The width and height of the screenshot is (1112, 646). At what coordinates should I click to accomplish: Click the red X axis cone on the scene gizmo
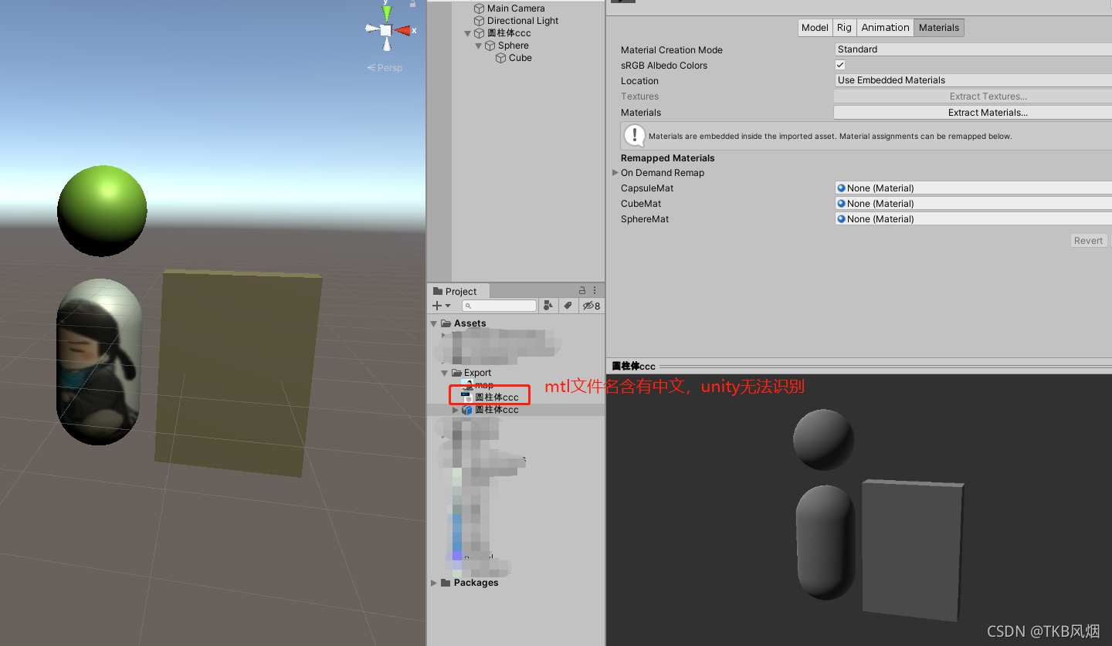click(402, 30)
